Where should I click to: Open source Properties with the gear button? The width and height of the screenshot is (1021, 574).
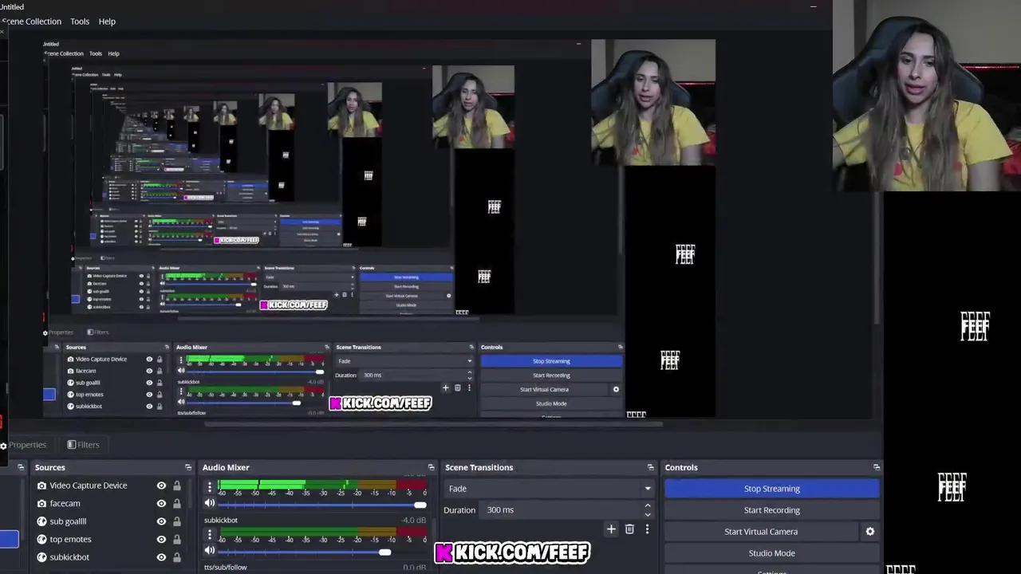tap(24, 445)
